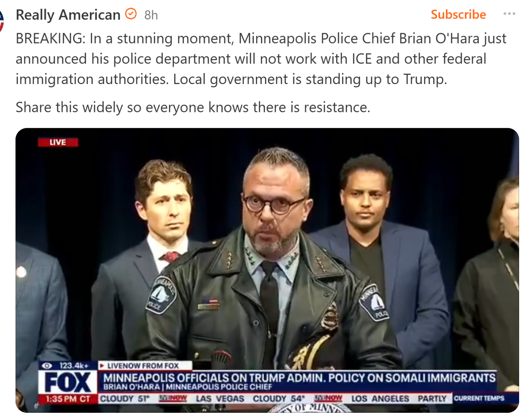523x417 pixels.
Task: Click the 'Share this widely' line
Action: click(193, 107)
